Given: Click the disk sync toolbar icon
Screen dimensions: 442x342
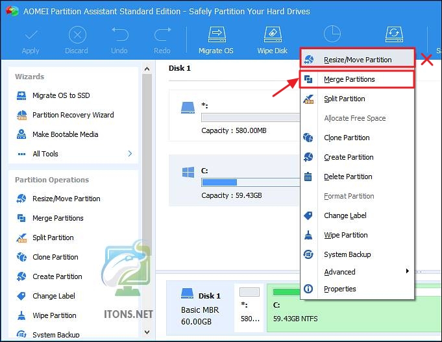Looking at the screenshot, I should click(x=394, y=34).
